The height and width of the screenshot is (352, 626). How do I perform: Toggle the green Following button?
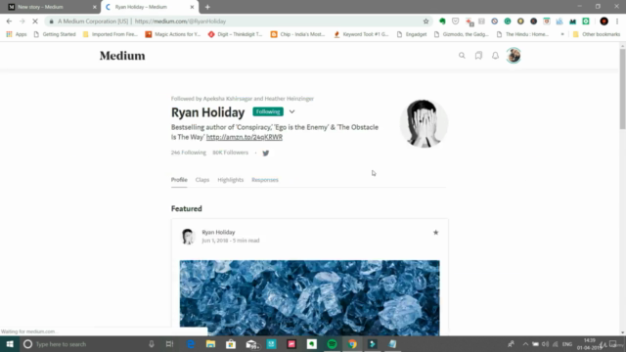pos(268,111)
